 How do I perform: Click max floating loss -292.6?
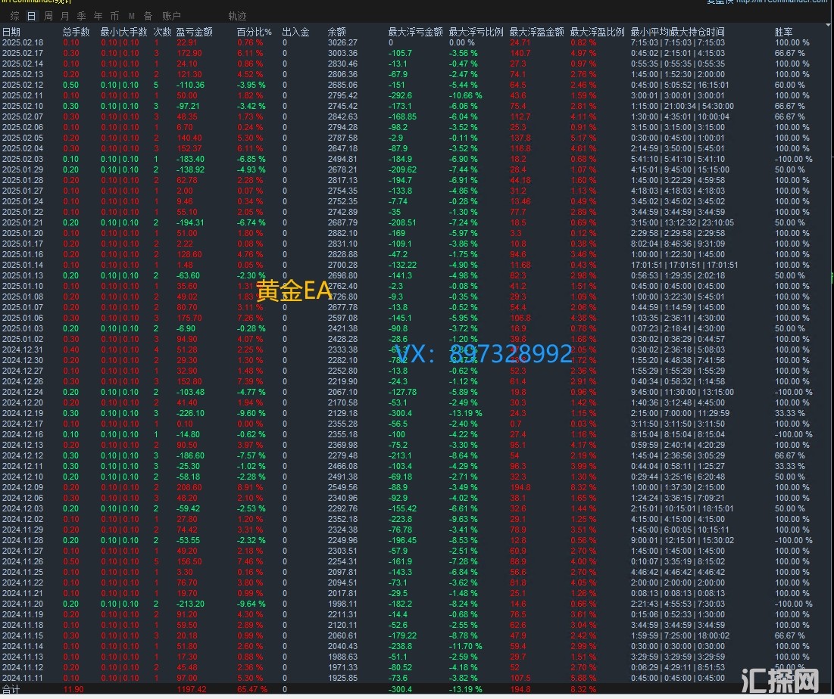point(400,95)
